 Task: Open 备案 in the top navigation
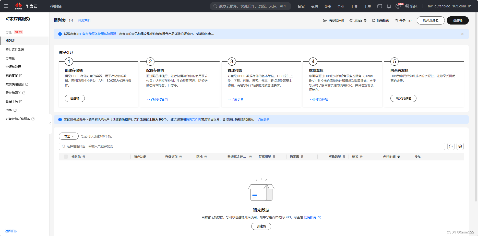click(301, 6)
